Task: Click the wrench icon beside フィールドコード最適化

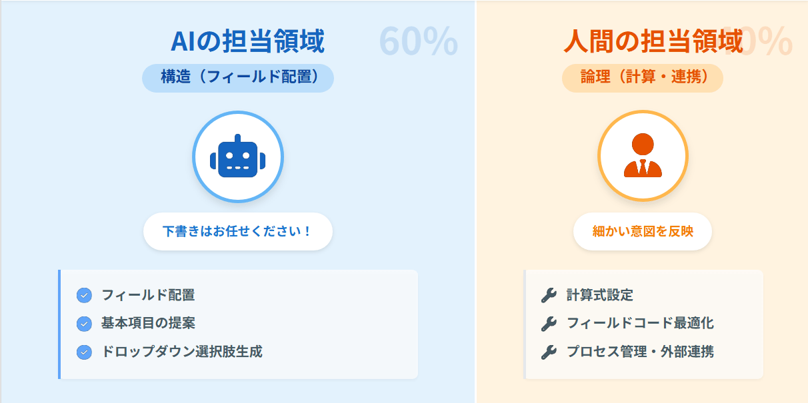Action: click(x=549, y=324)
